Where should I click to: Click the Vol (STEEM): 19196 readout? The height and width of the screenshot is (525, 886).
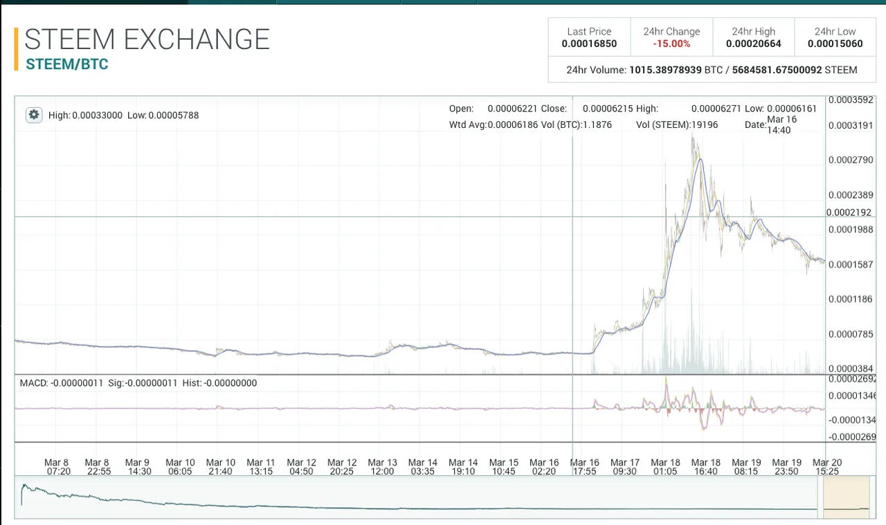pos(678,125)
